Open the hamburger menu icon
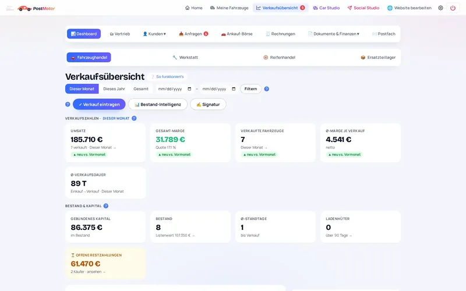This screenshot has height=291, width=466. tap(10, 8)
